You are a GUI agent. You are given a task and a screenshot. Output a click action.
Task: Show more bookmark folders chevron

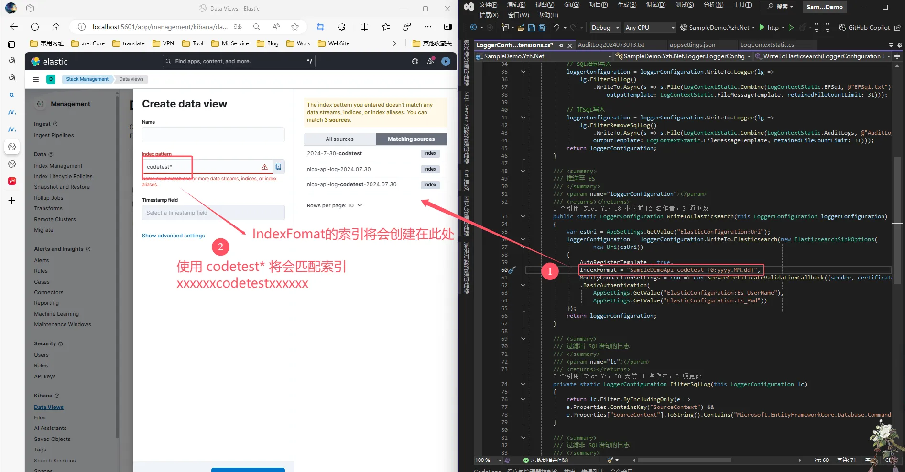coord(394,43)
